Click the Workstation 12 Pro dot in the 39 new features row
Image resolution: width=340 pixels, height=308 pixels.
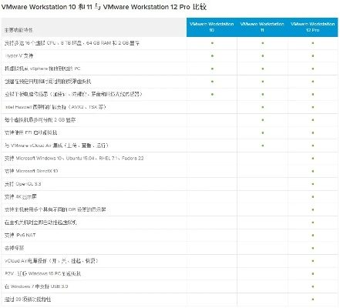pos(313,300)
